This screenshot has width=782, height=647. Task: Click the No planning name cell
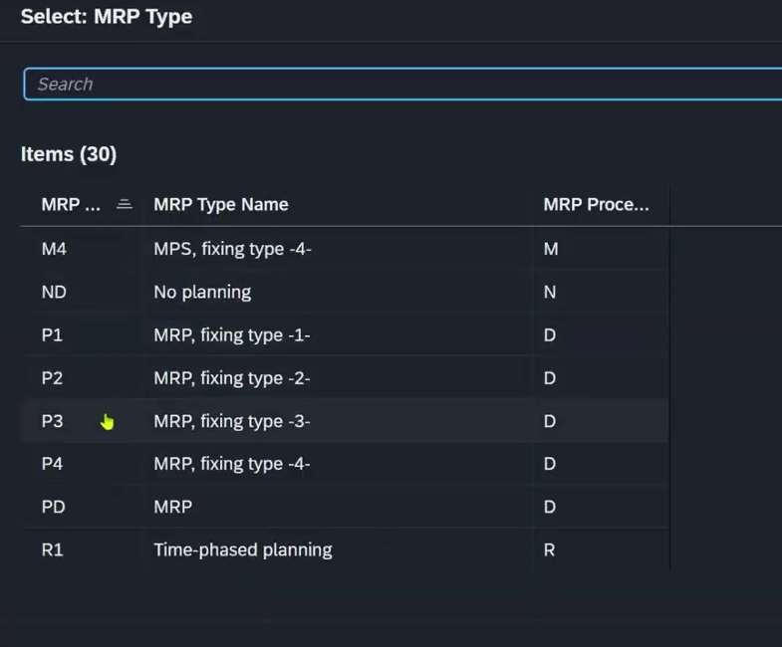(x=202, y=292)
